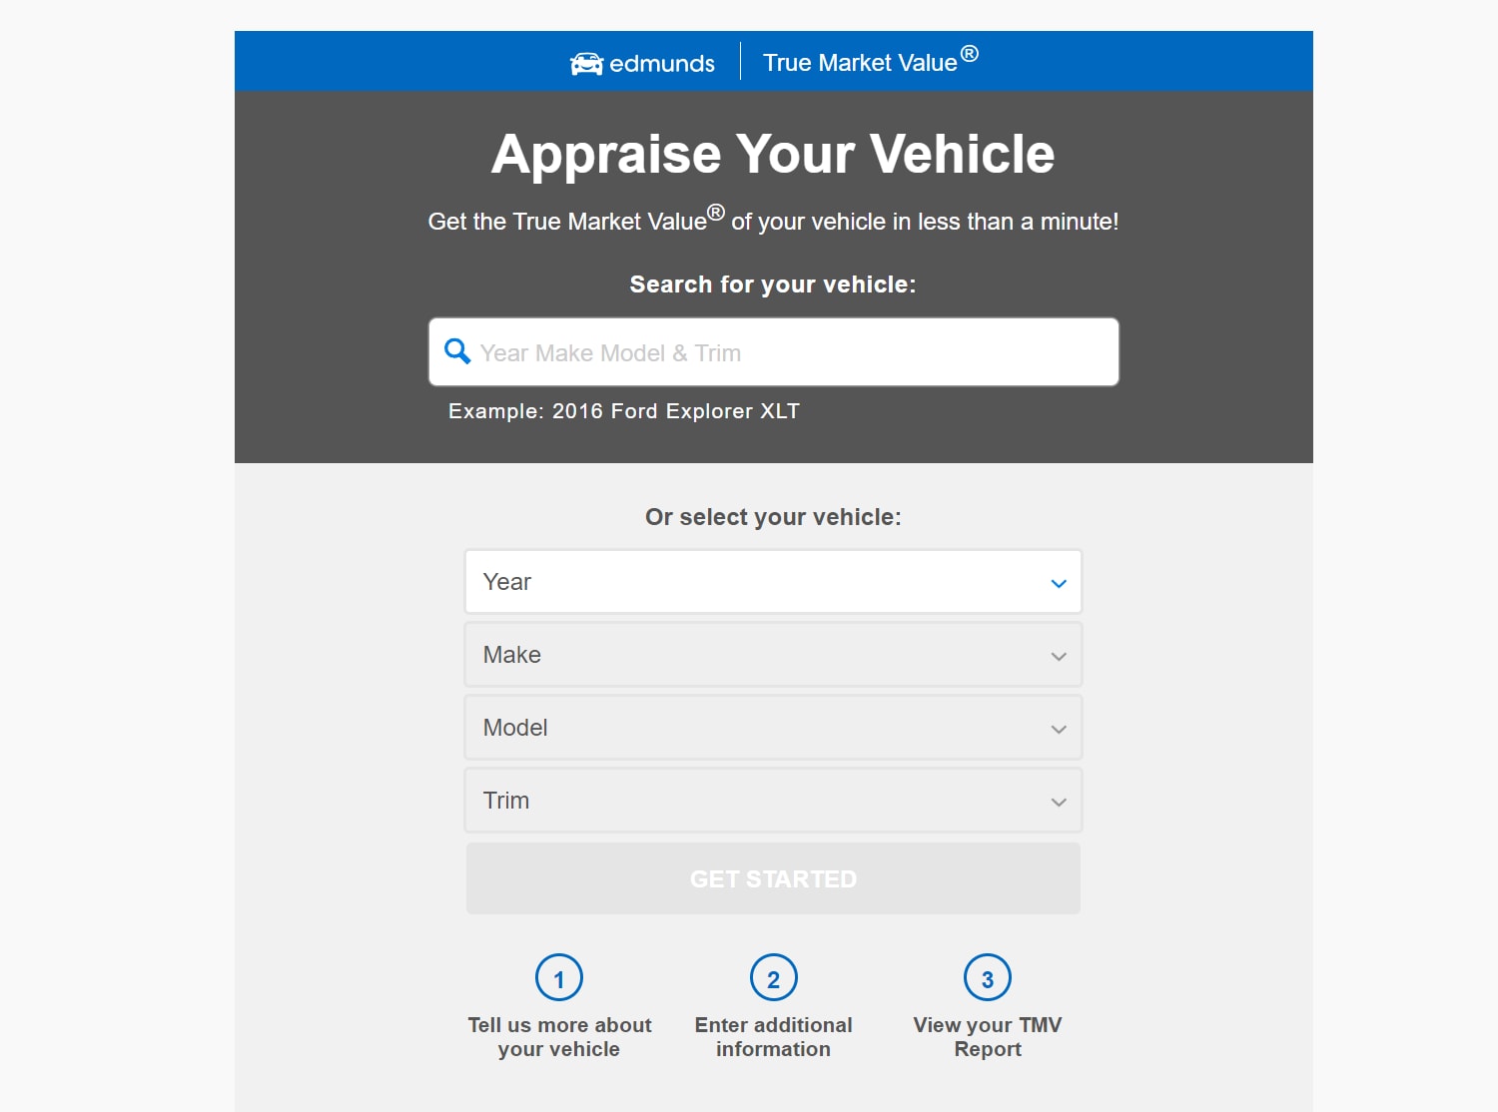Click the 'Search for your vehicle:' label
The width and height of the screenshot is (1498, 1112).
click(773, 284)
